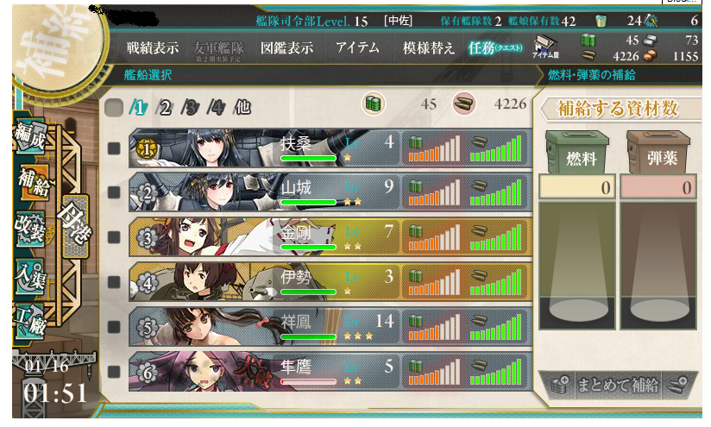Select the 補給 supply side icon
Image resolution: width=711 pixels, height=427 pixels.
click(33, 182)
